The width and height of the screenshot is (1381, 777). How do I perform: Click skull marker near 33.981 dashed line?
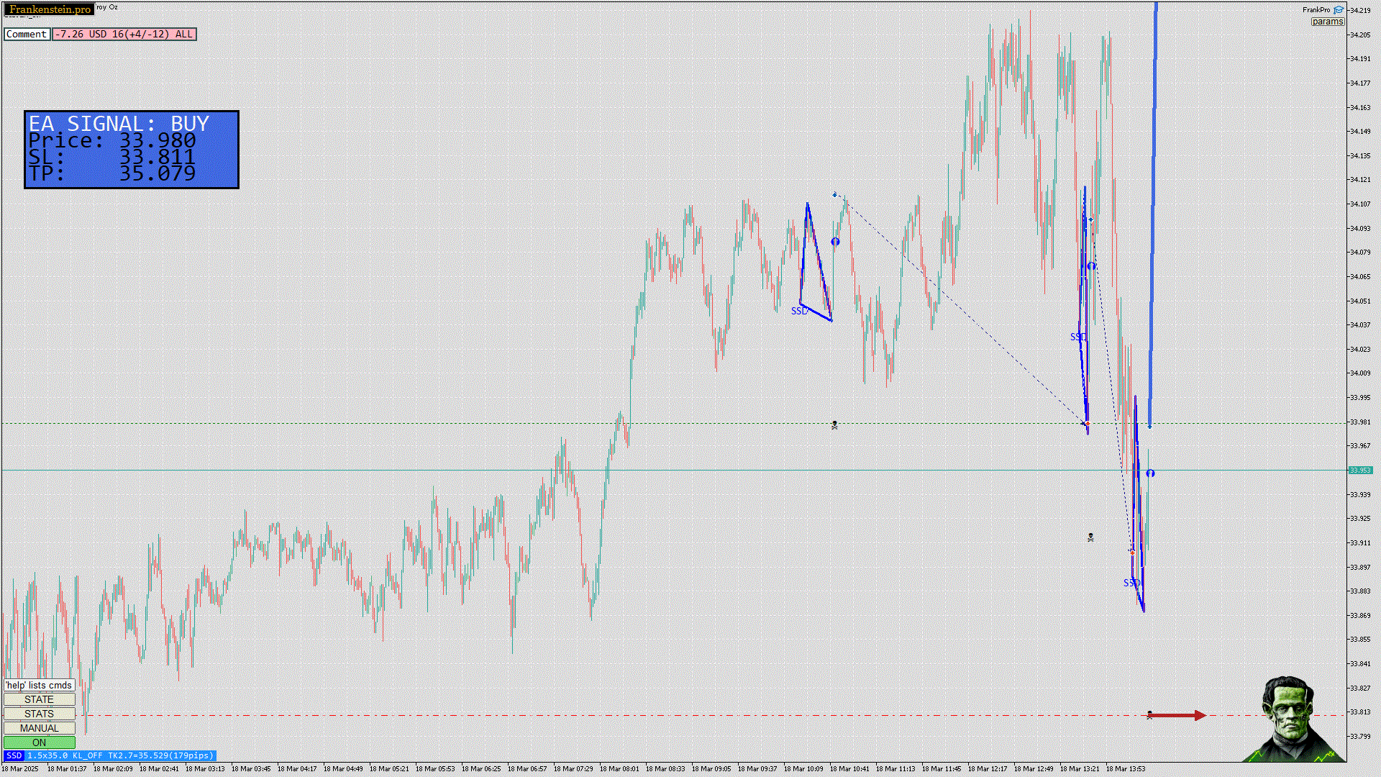(x=834, y=425)
